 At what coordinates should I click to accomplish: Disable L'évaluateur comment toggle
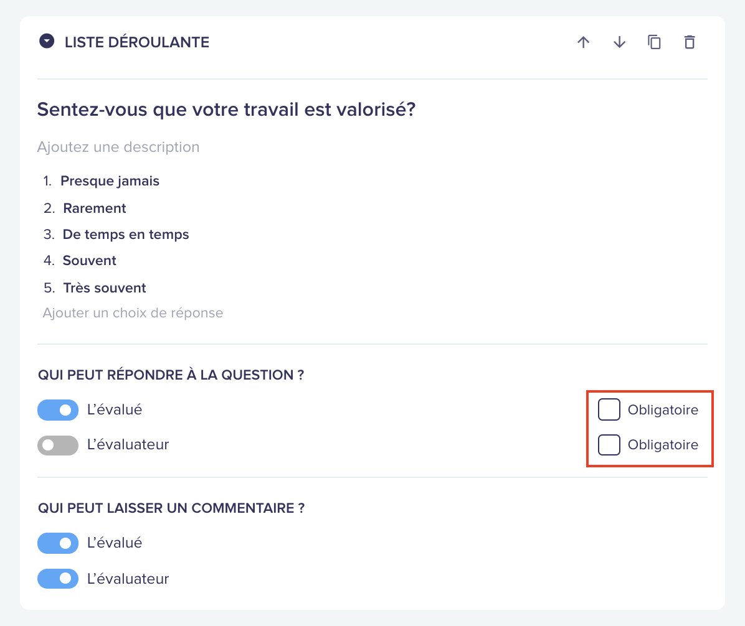pos(58,579)
